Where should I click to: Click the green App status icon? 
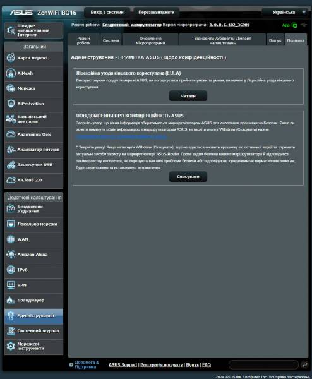(294, 25)
